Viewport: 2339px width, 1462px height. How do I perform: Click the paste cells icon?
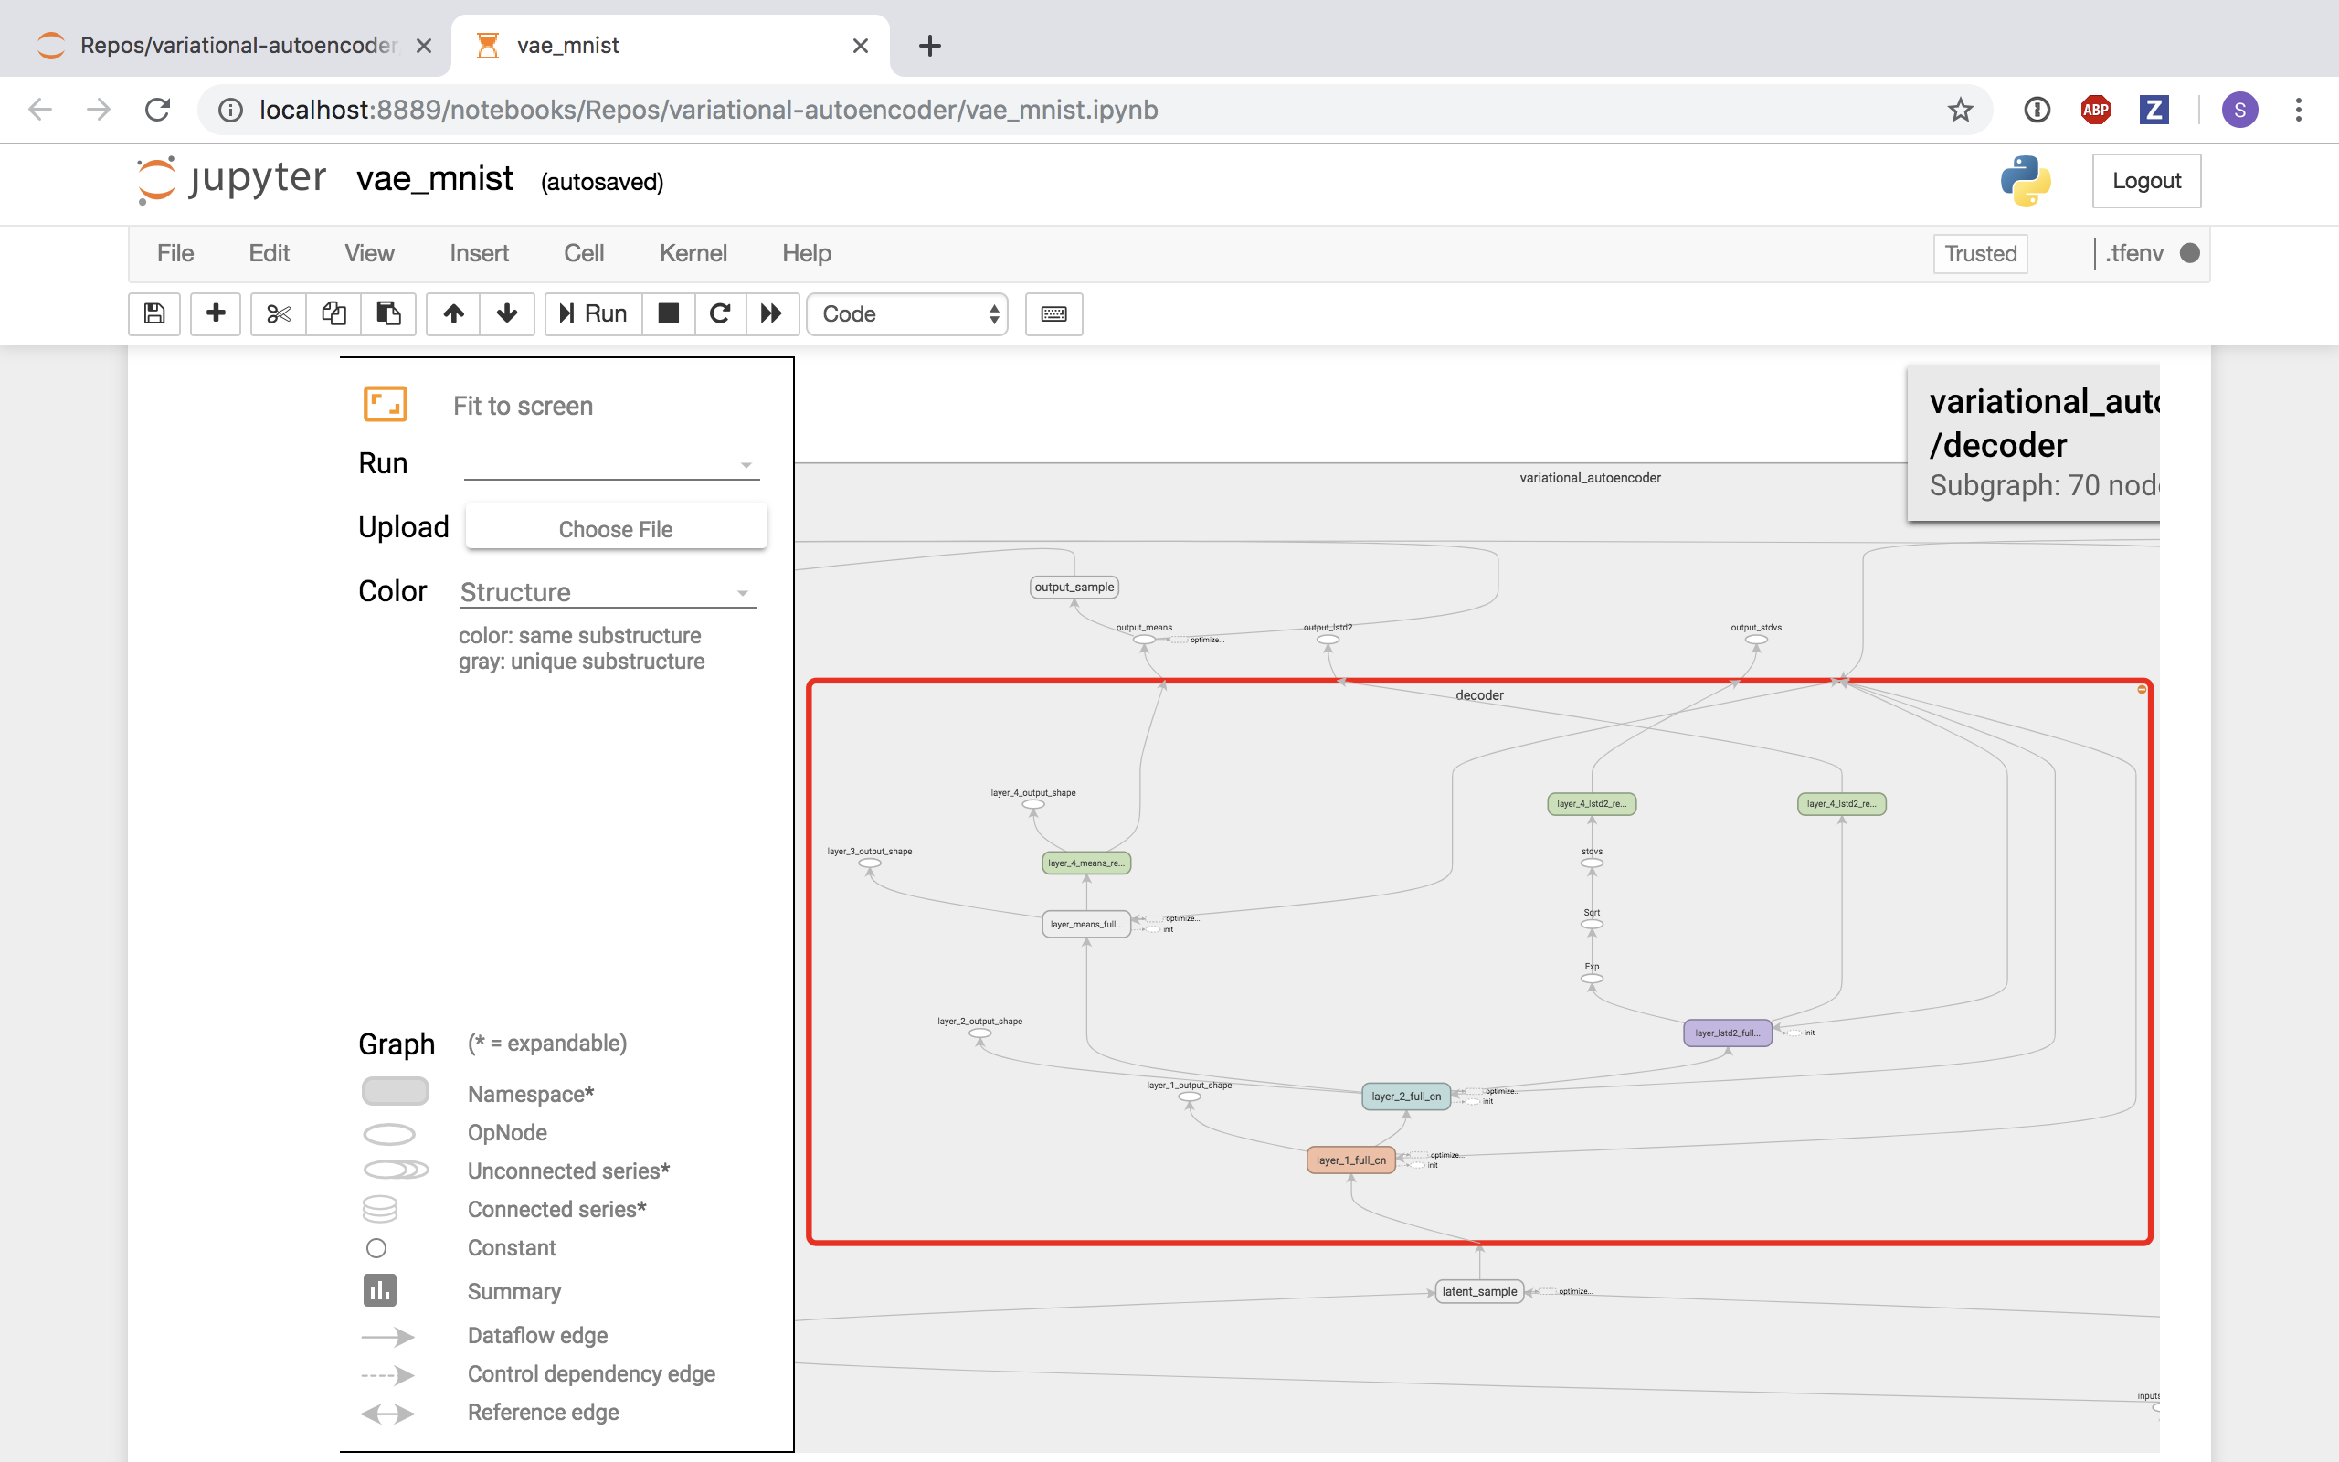point(387,313)
